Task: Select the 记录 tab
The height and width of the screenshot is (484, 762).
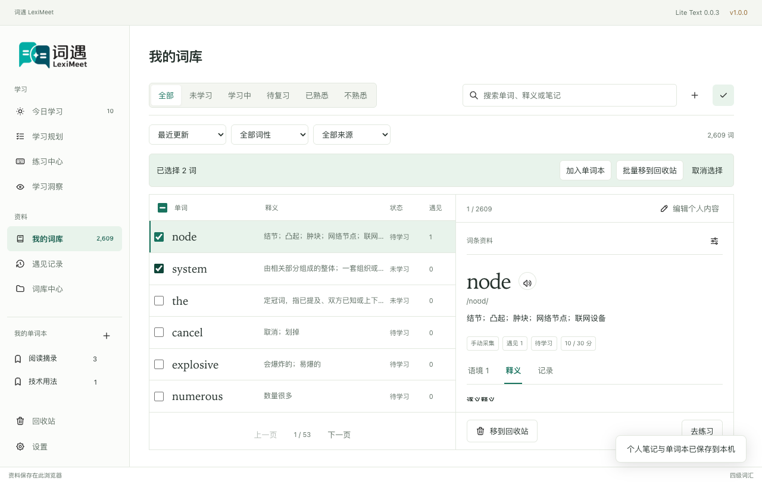Action: pyautogui.click(x=545, y=371)
